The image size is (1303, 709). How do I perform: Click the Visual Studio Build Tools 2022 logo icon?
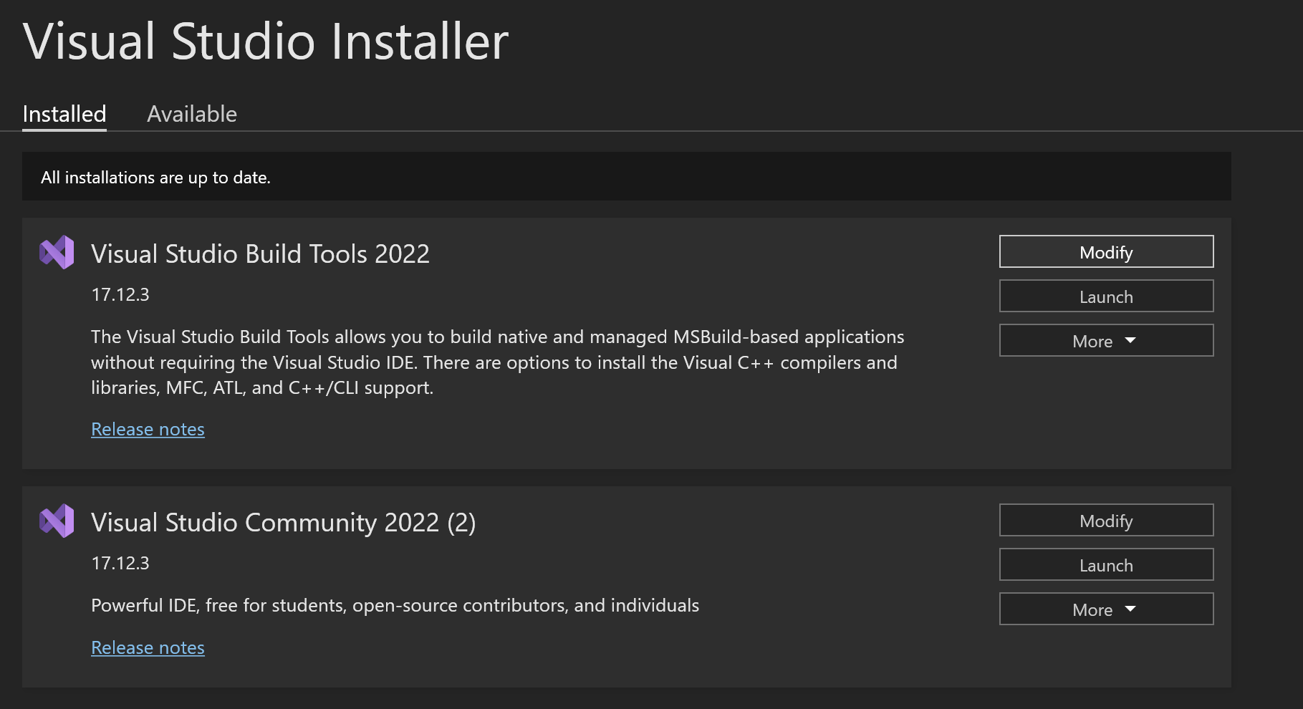pos(57,252)
